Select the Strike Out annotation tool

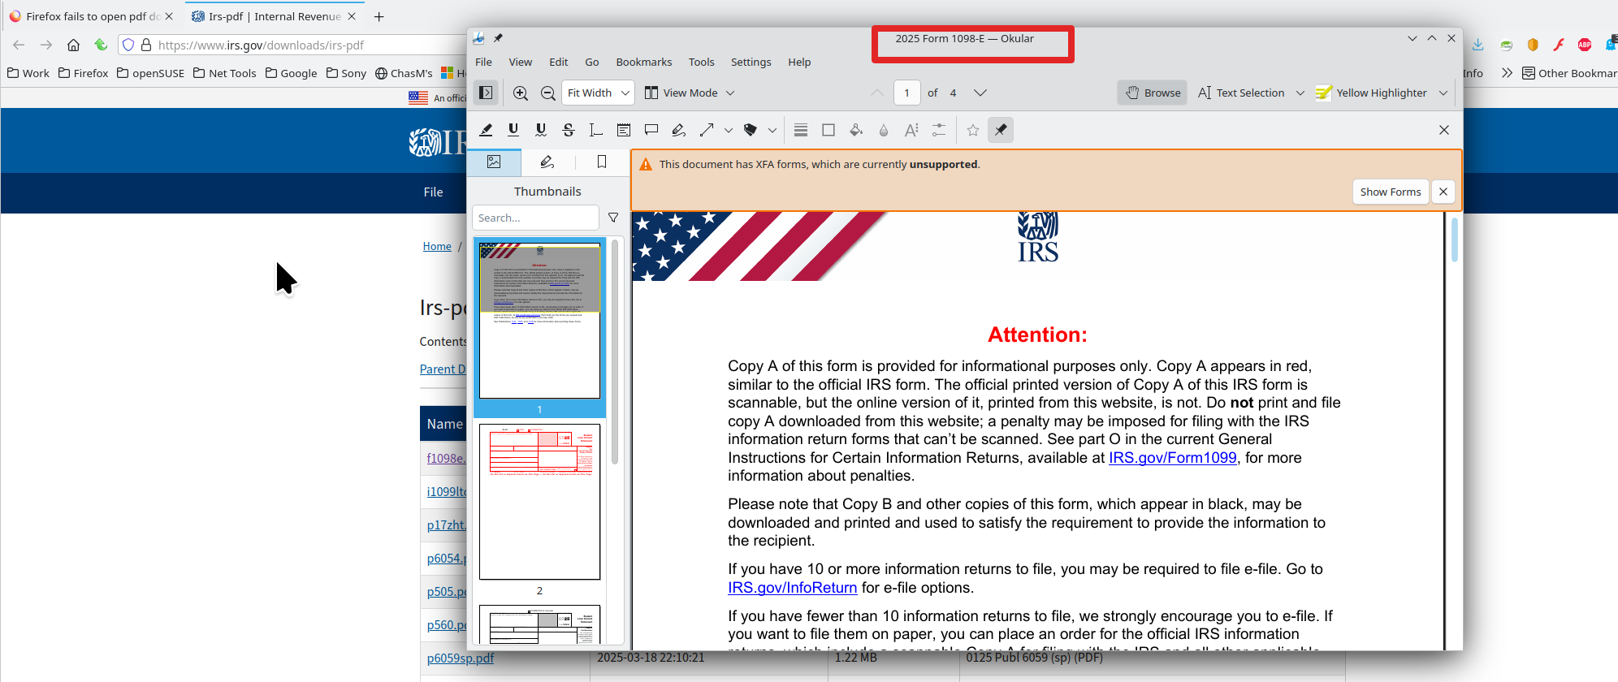click(x=569, y=130)
